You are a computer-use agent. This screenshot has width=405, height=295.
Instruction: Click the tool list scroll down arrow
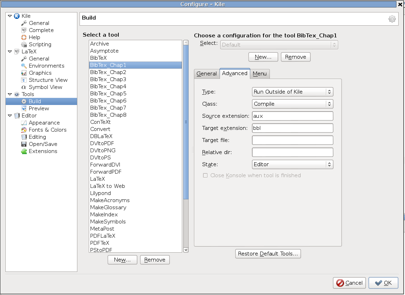pyautogui.click(x=186, y=250)
